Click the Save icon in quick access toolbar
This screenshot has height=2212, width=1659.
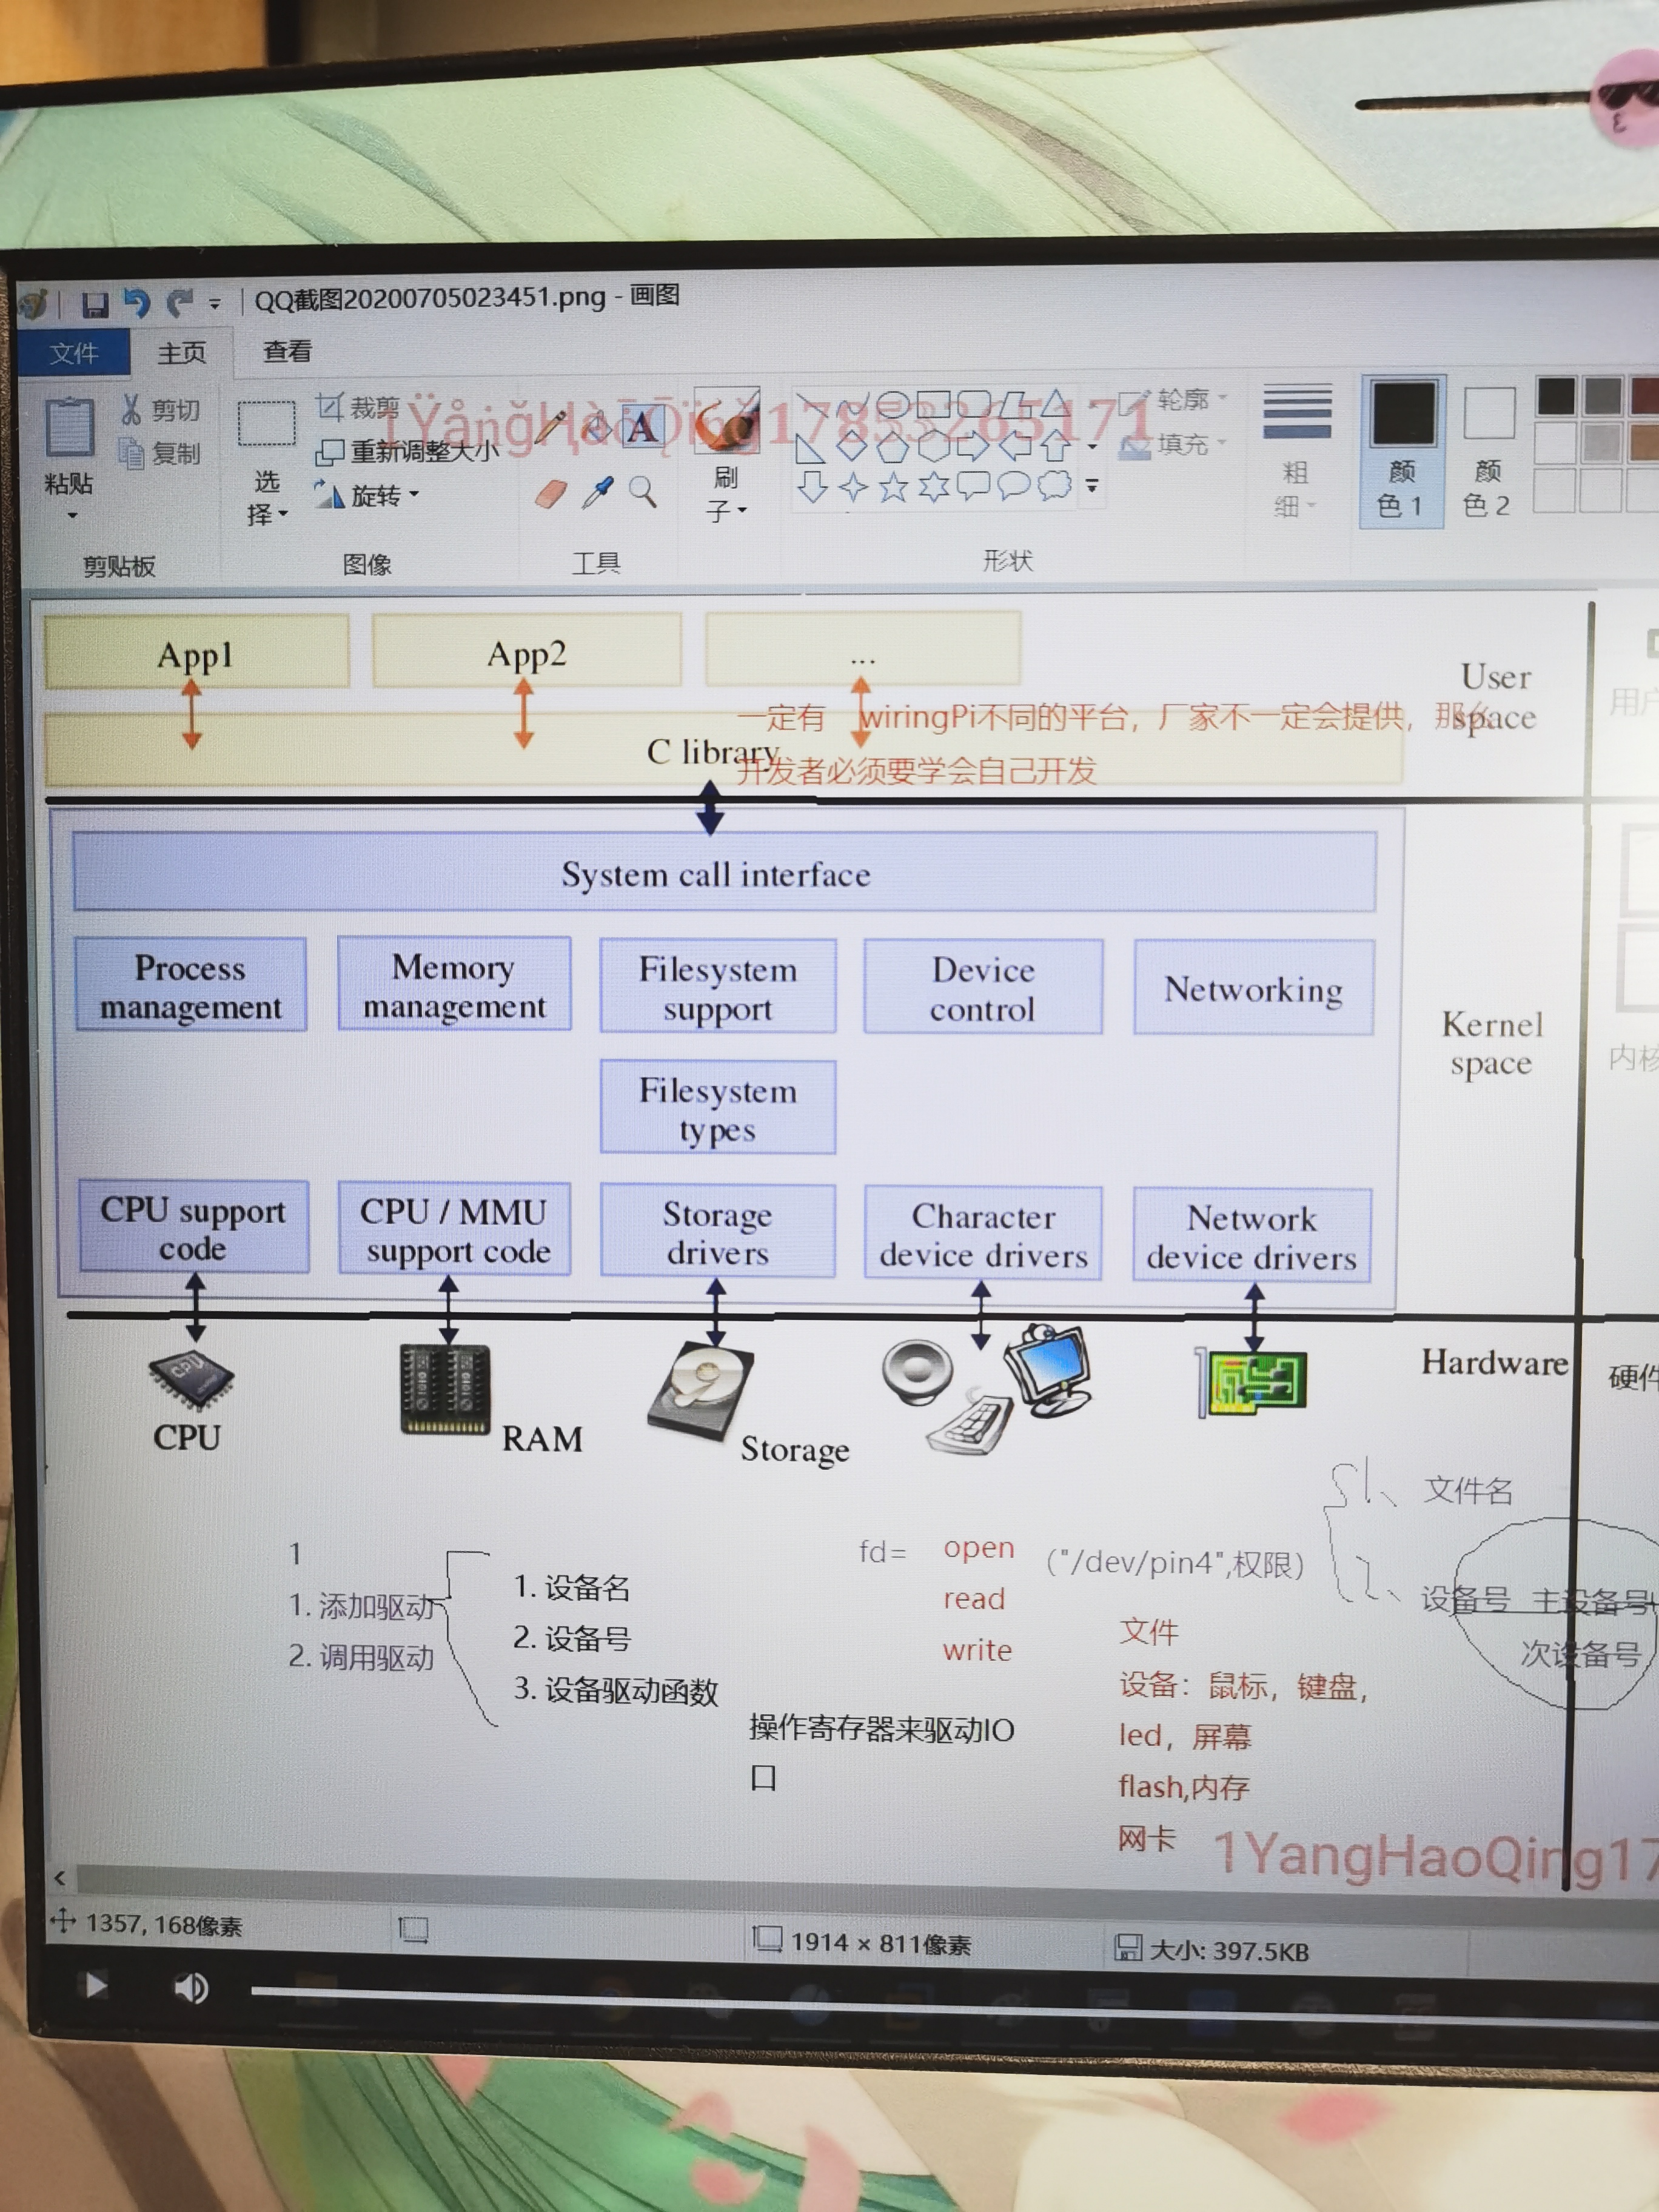tap(94, 305)
